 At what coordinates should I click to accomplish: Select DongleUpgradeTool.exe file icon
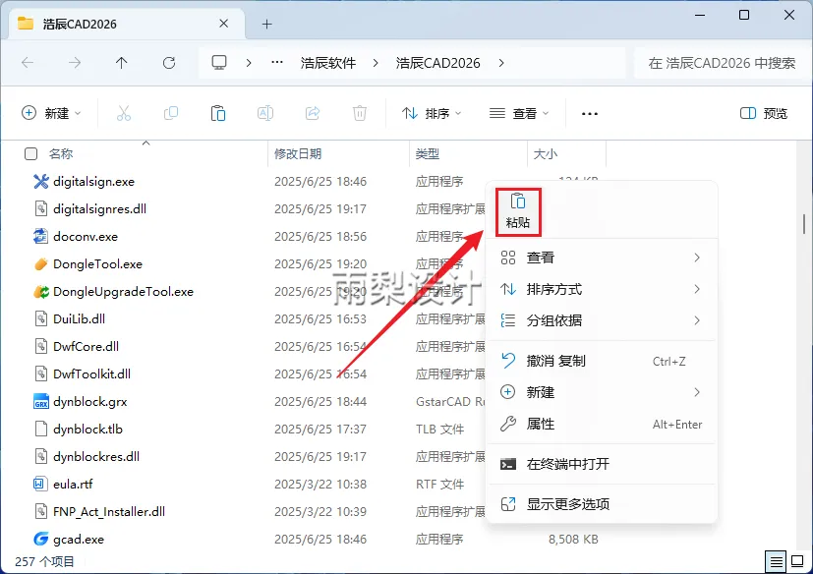(41, 291)
